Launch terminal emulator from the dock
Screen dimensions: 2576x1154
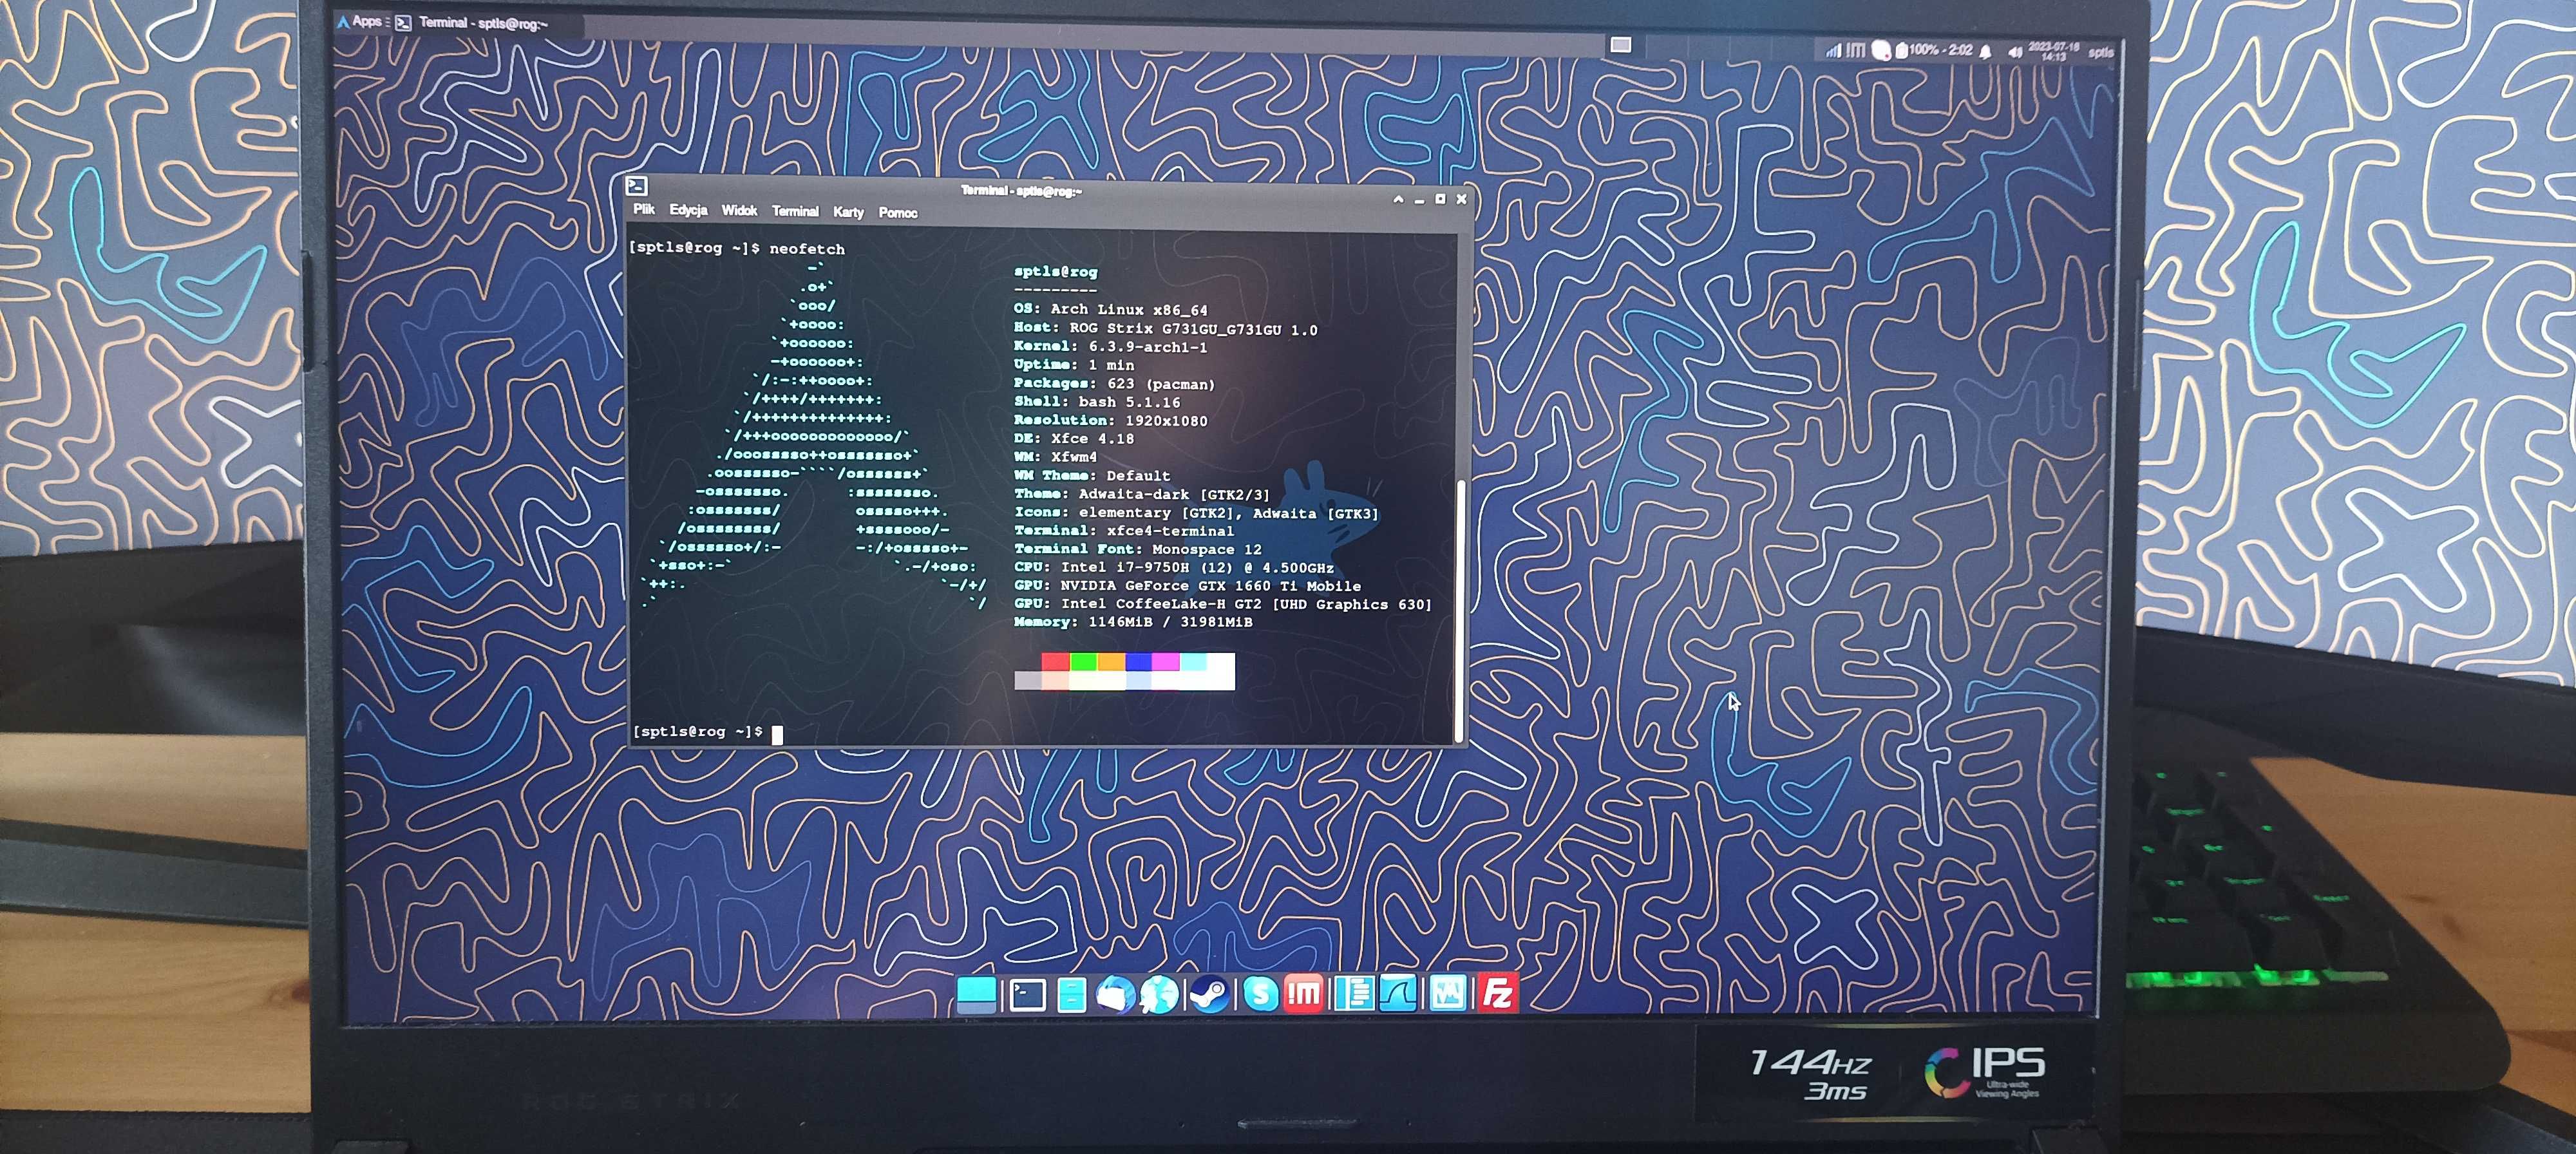coord(1027,995)
